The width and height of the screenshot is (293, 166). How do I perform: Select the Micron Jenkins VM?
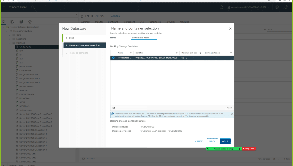tap(26, 86)
